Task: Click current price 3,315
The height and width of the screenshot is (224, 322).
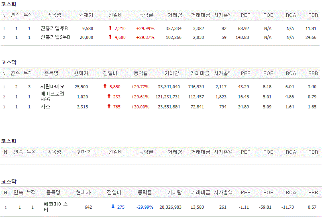Action: pyautogui.click(x=82, y=107)
